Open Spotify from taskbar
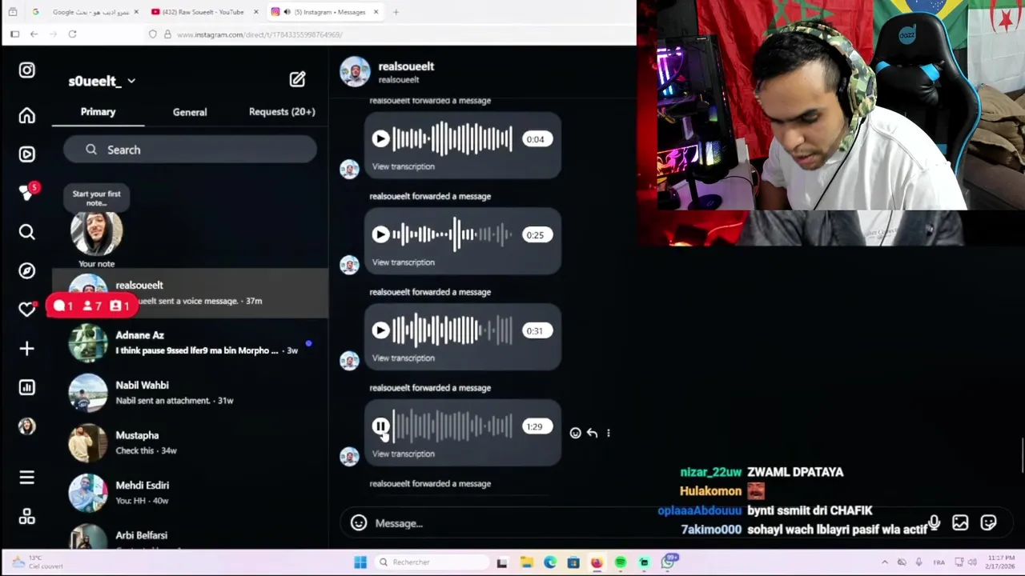The width and height of the screenshot is (1025, 576). 621,562
